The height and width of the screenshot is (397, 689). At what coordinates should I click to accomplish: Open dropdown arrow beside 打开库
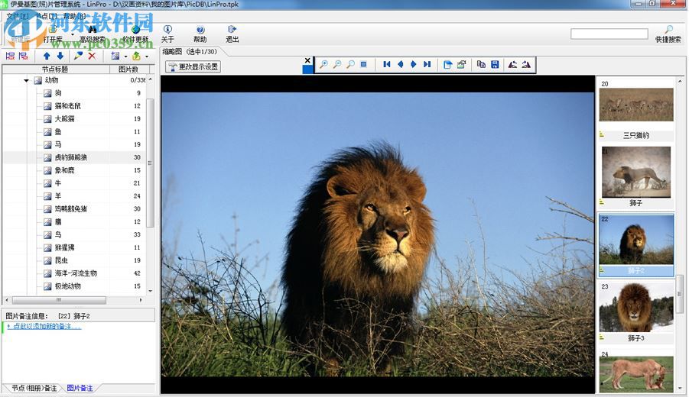[73, 34]
